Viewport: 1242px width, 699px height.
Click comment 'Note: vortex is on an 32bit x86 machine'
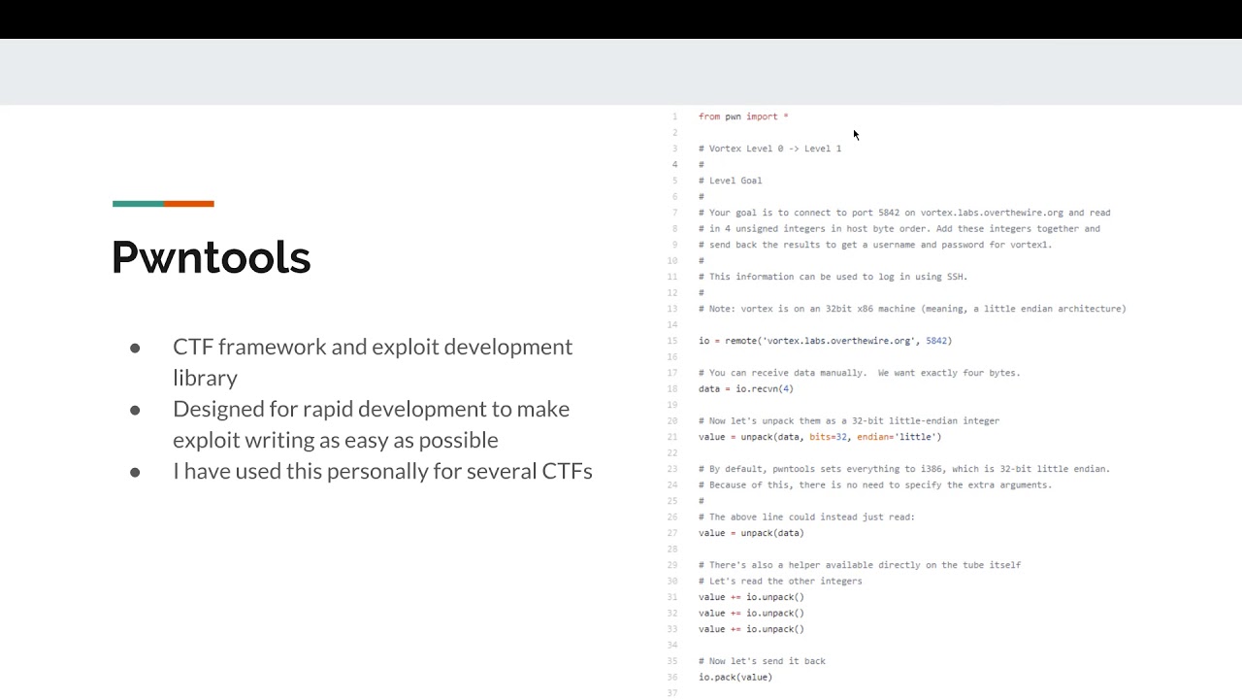[x=912, y=309]
